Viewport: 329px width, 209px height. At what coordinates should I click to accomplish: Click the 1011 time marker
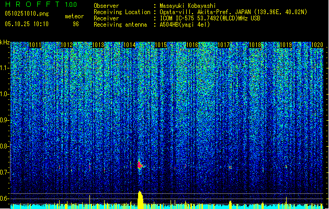tap(35, 45)
